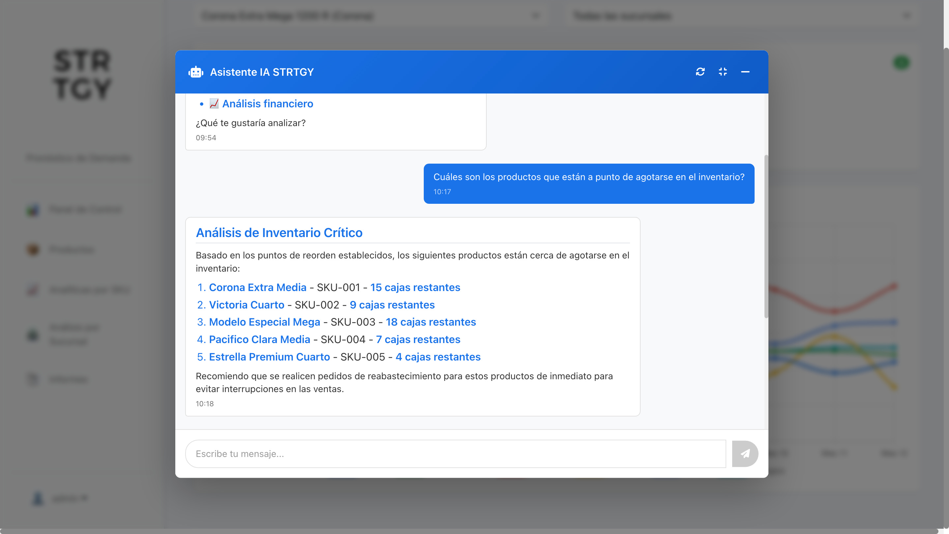Image resolution: width=949 pixels, height=534 pixels.
Task: Click the blurred Panel de Control sidebar icon
Action: [x=33, y=210]
